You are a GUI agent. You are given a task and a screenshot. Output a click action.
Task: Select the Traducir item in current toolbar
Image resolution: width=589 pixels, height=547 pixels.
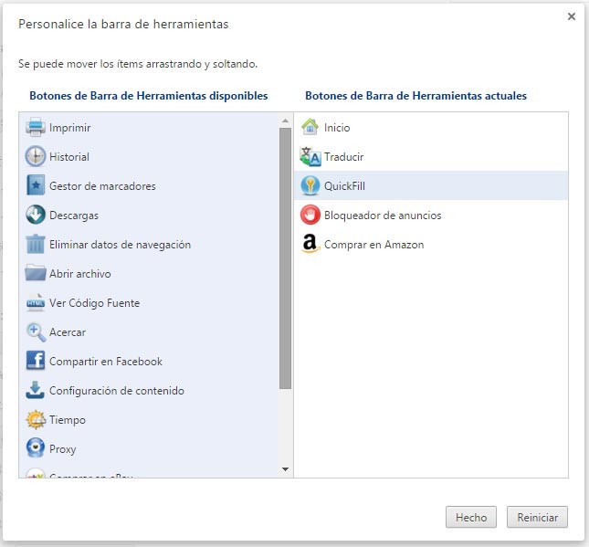tap(343, 157)
